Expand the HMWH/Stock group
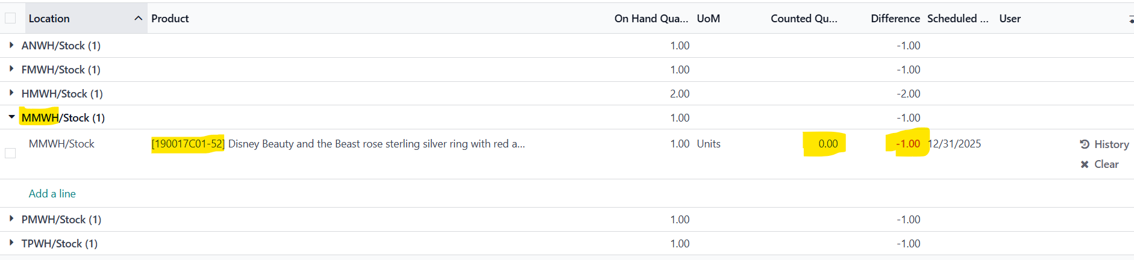Image resolution: width=1134 pixels, height=260 pixels. [11, 93]
